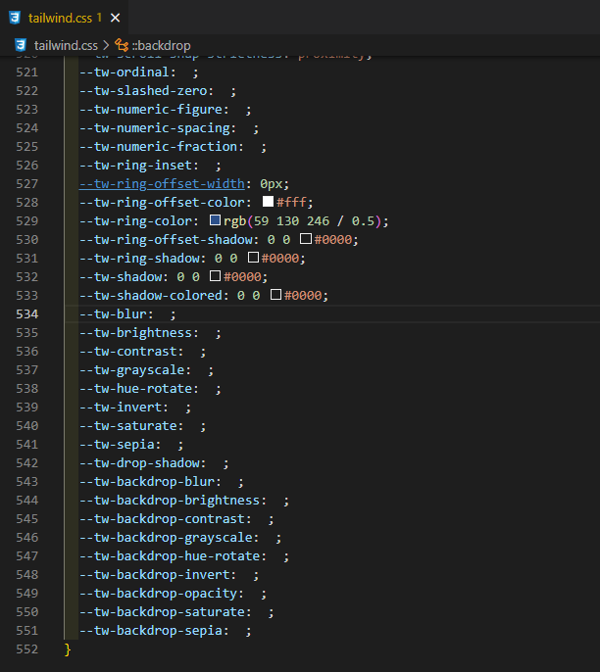
Task: Expand the breadcrumb chevron after tailwind.css
Action: pos(106,45)
